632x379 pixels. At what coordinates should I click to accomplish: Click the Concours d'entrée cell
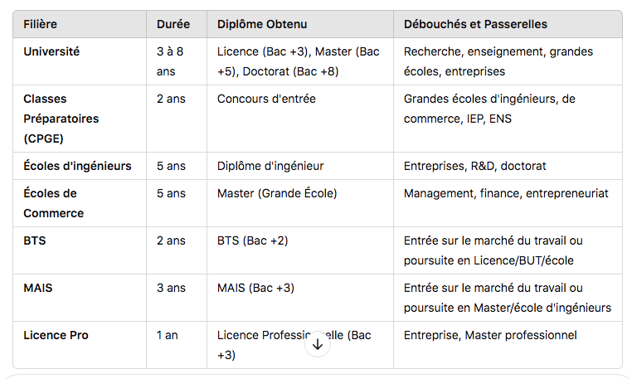point(266,99)
